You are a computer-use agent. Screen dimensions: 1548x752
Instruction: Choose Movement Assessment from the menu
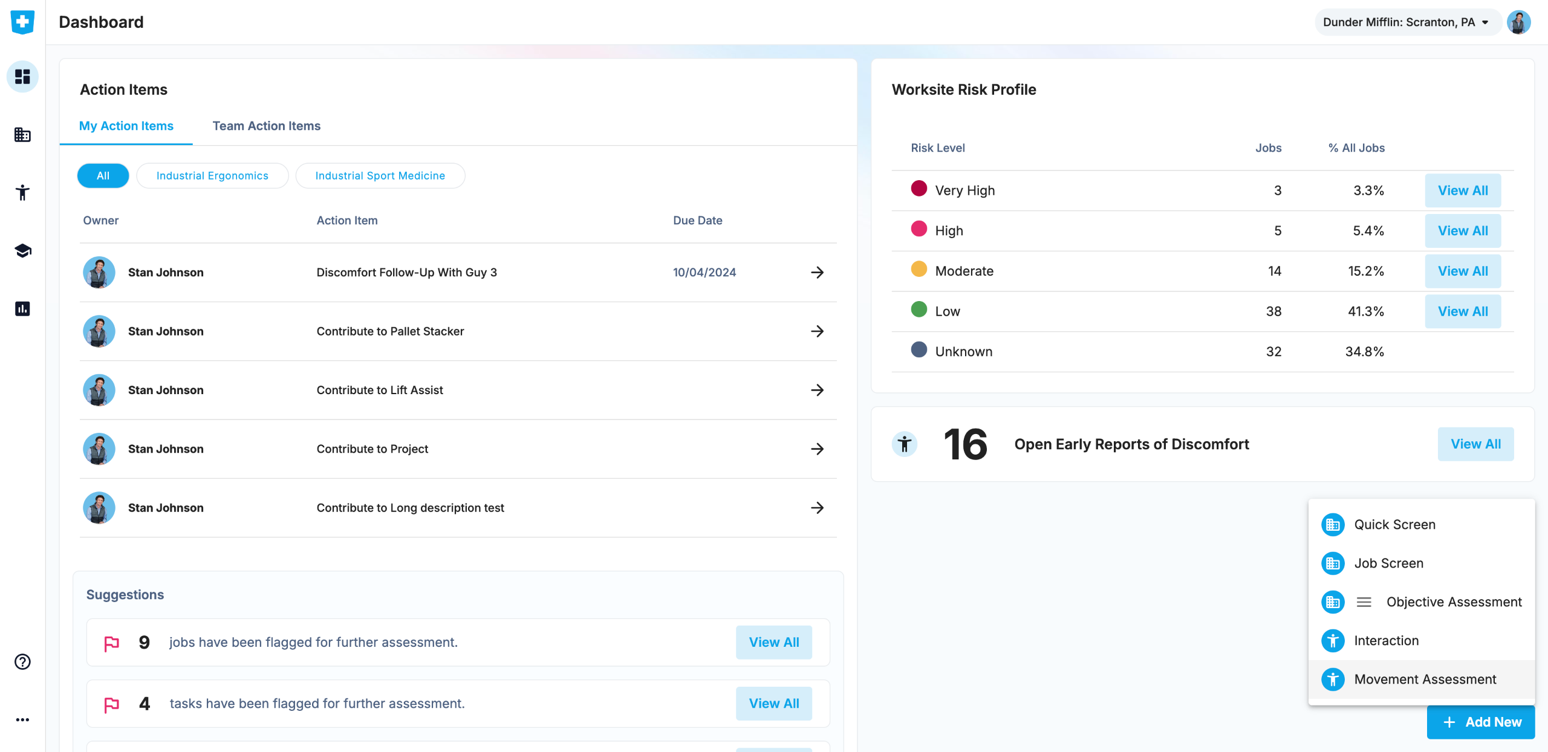point(1425,679)
